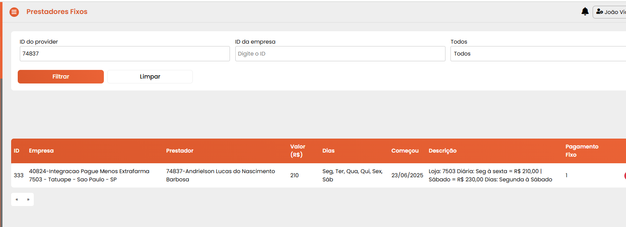Click the Filtrar button
Viewport: 626px width, 227px height.
[61, 76]
